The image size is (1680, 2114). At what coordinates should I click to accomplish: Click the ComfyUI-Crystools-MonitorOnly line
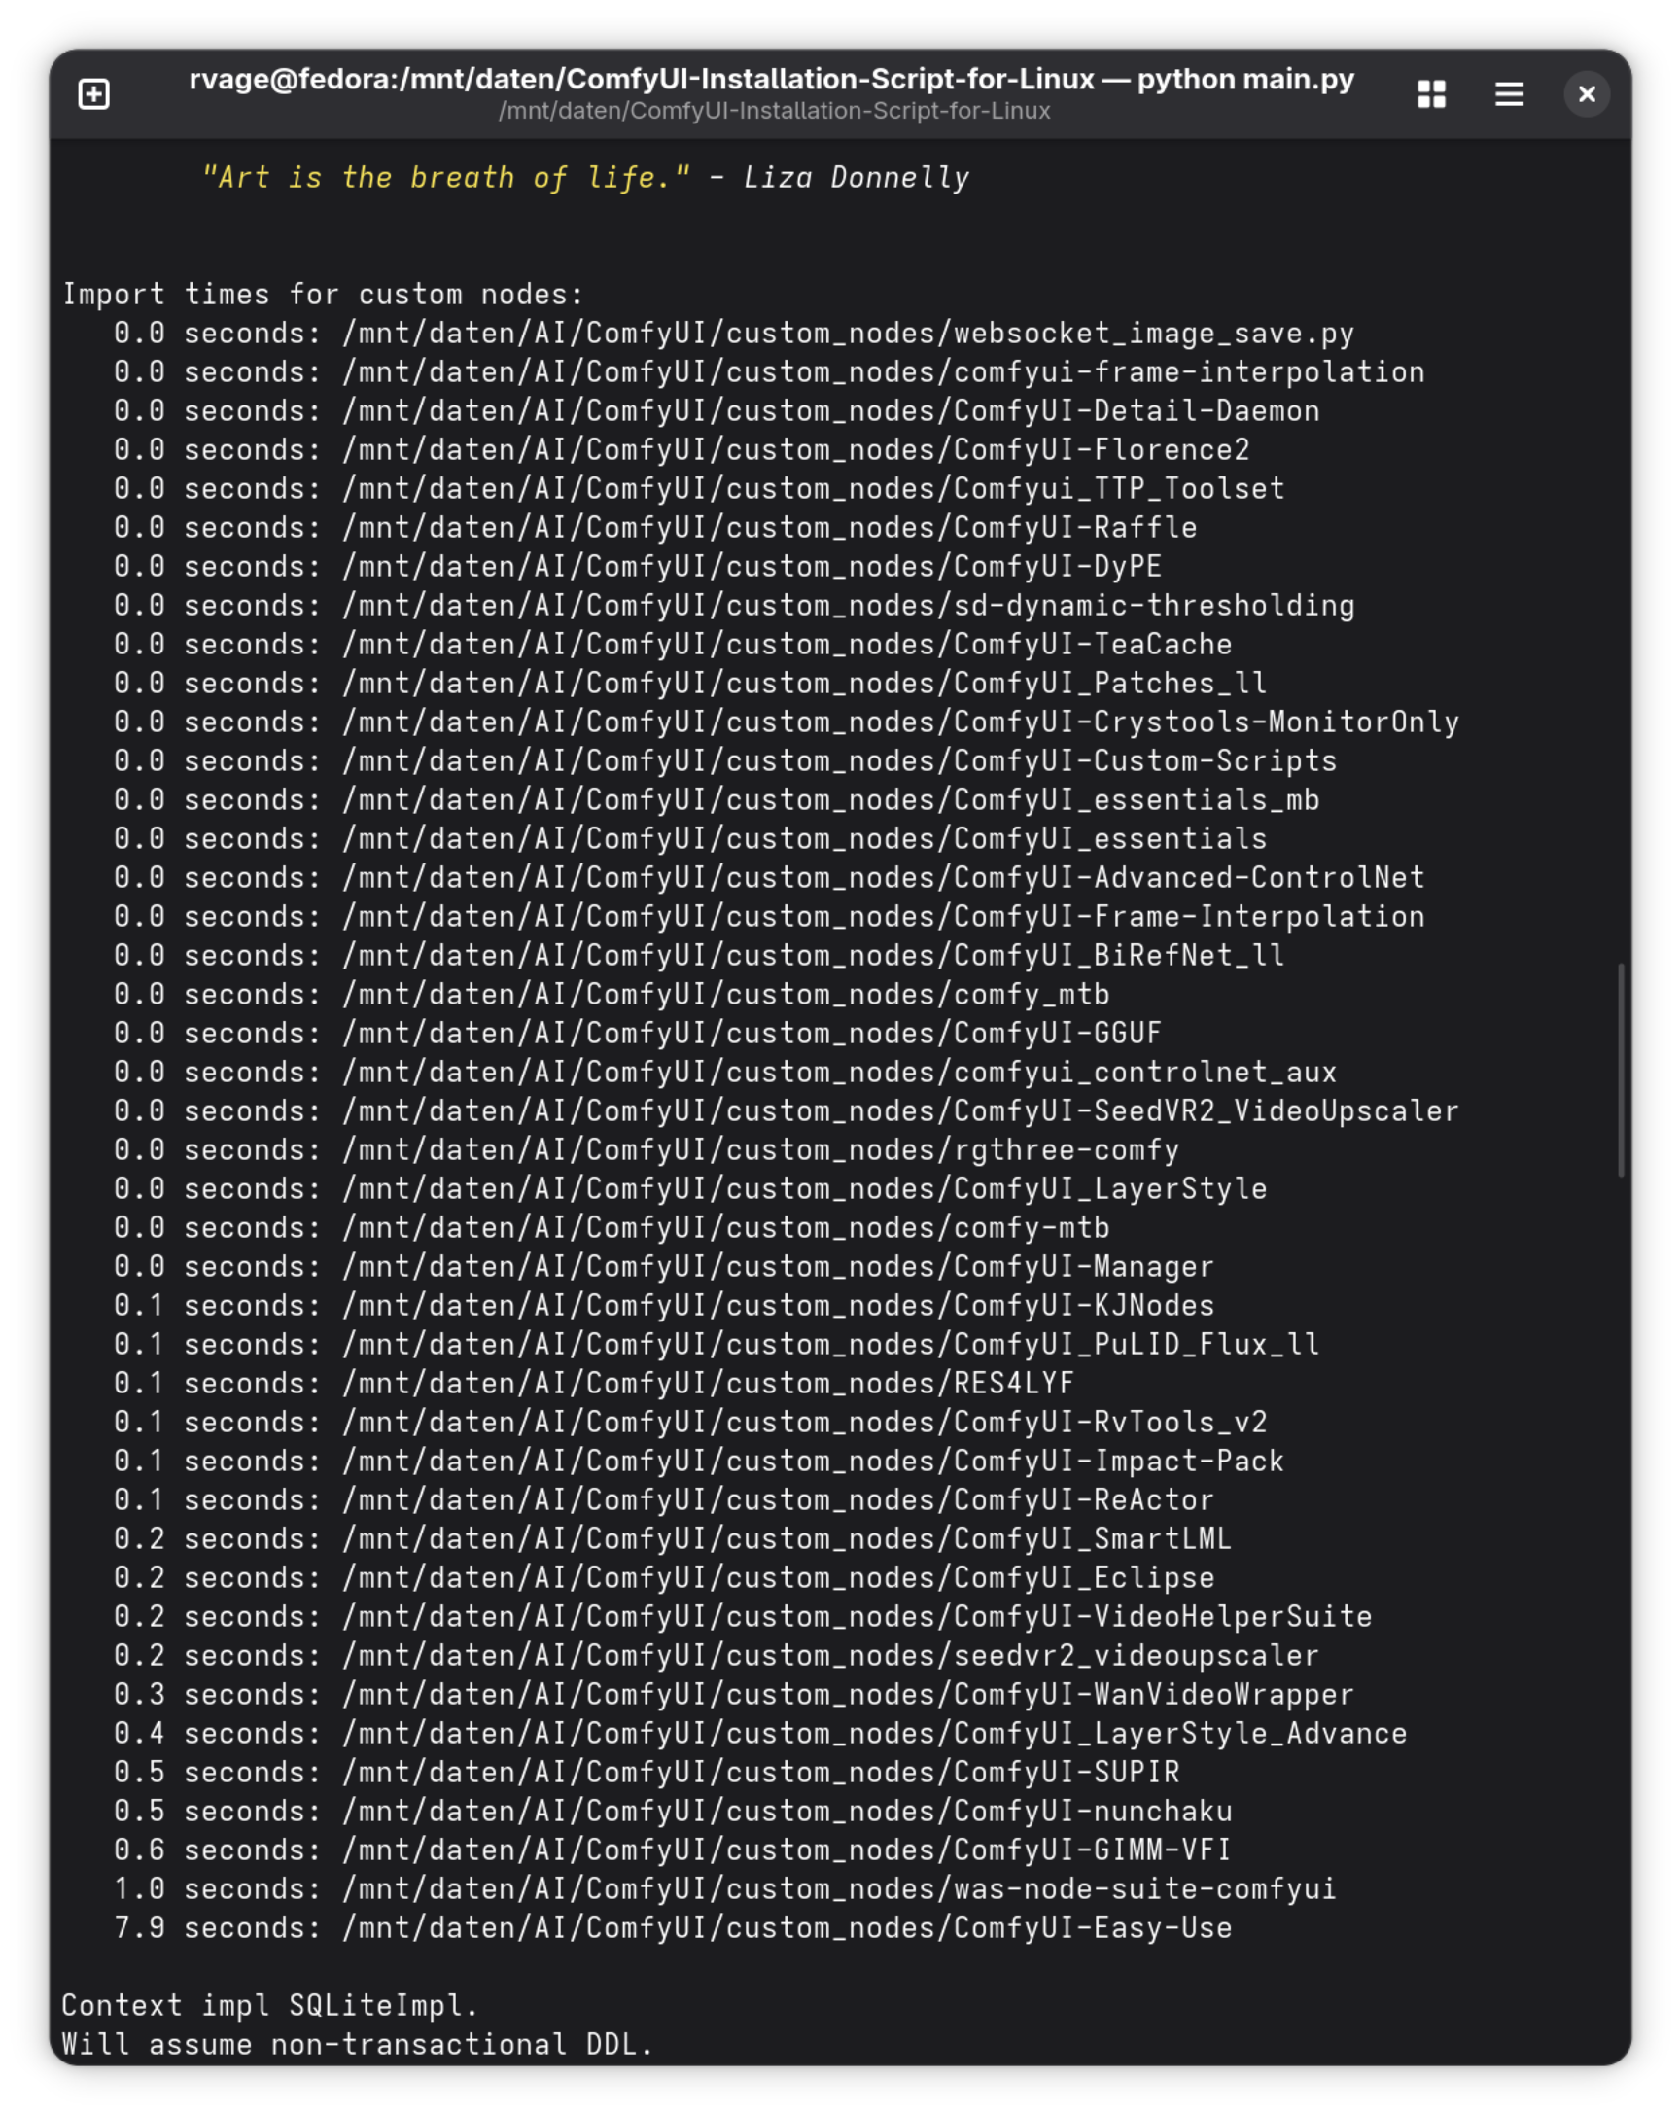[787, 722]
